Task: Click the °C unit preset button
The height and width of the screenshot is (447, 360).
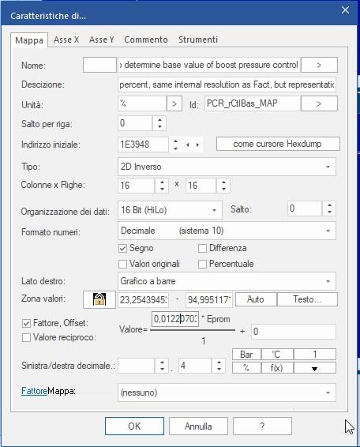Action: coord(277,355)
